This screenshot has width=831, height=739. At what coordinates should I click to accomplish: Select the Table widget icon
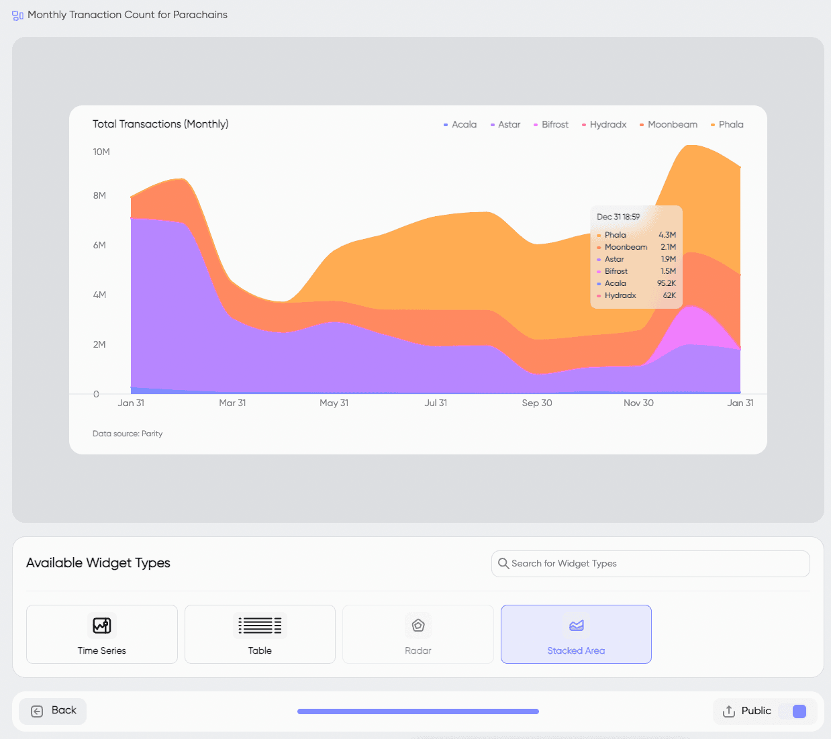tap(260, 625)
